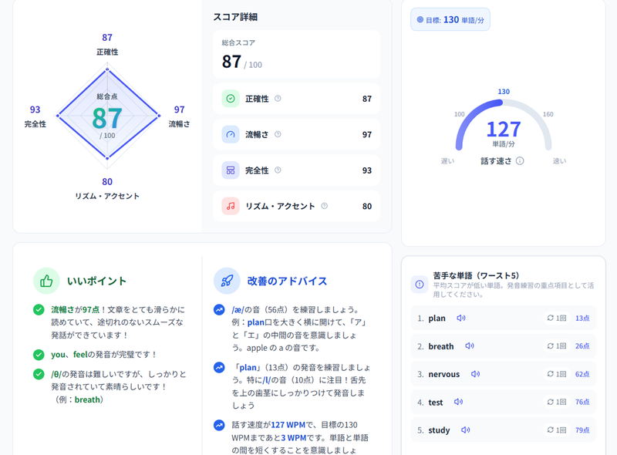Play pronunciation audio for "nervous"
617x455 pixels.
[x=476, y=374]
